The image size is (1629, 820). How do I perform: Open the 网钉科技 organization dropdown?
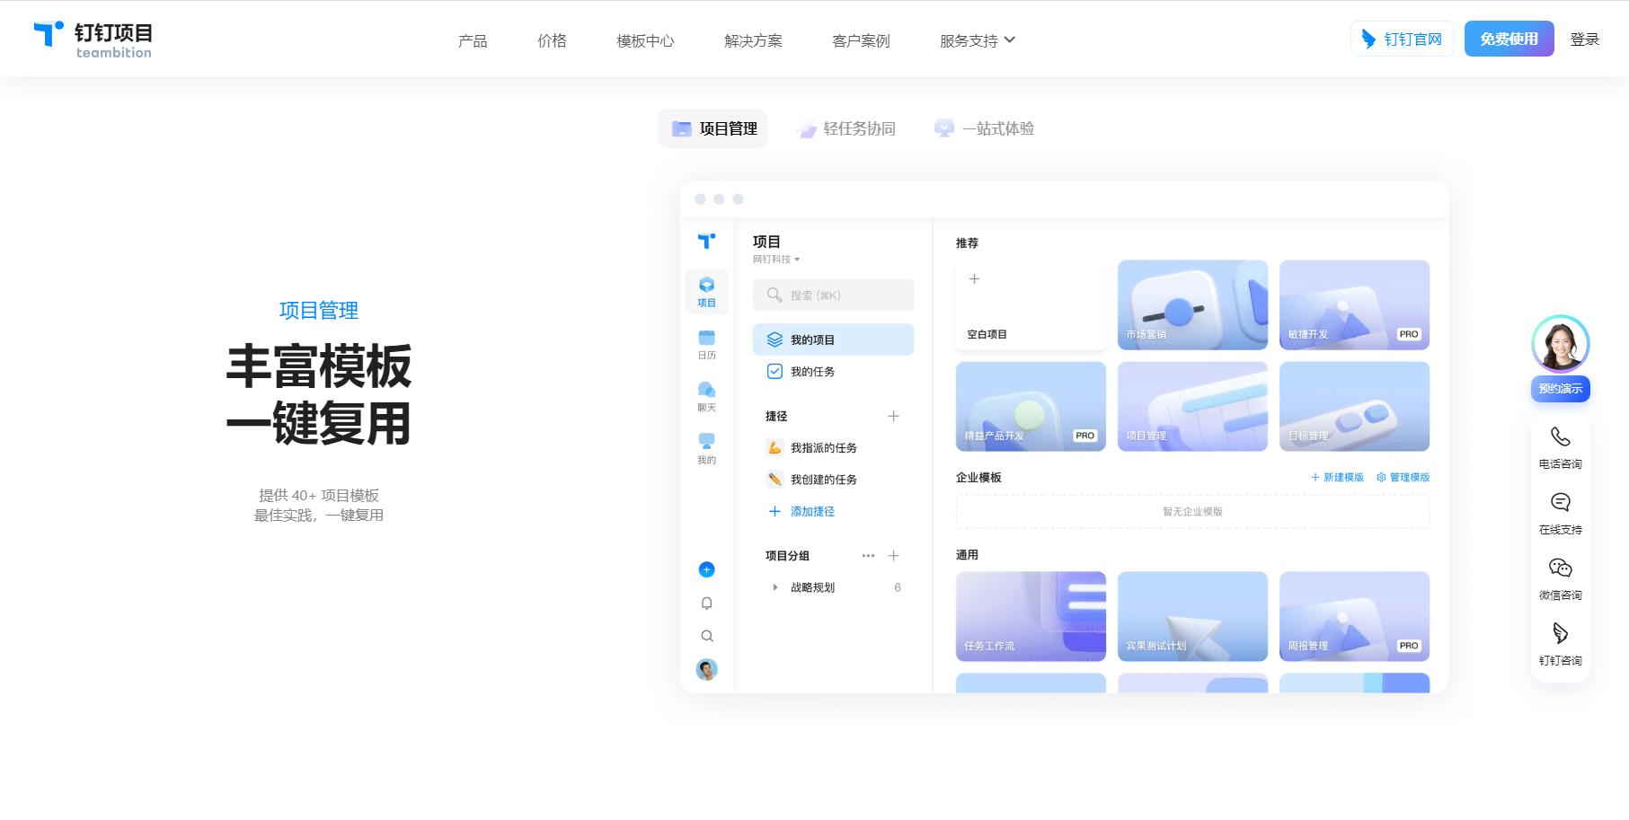(776, 260)
